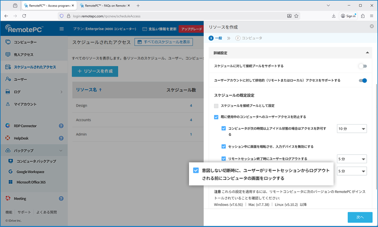Select スケジュールされたアクセス in the sidebar
Screen dimensions: 378x227
[x=34, y=67]
